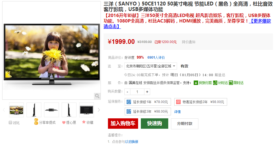Click the 货到付款 service label

click(x=205, y=83)
